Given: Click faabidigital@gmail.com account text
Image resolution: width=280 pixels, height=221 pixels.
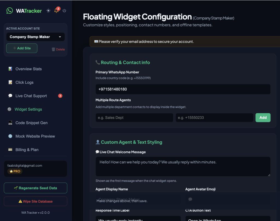Looking at the screenshot, I should (x=25, y=166).
